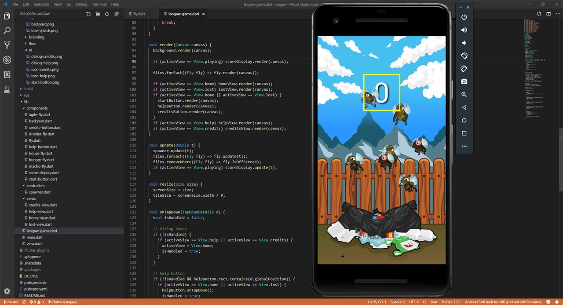Open the Extensions view
This screenshot has width=563, height=305.
[x=7, y=74]
